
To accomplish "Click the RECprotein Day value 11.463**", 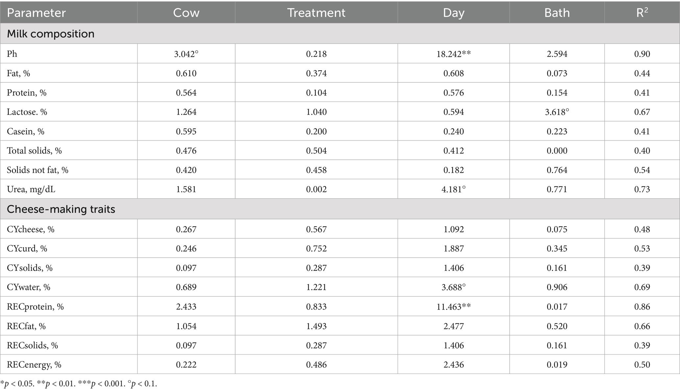I will click(x=453, y=307).
